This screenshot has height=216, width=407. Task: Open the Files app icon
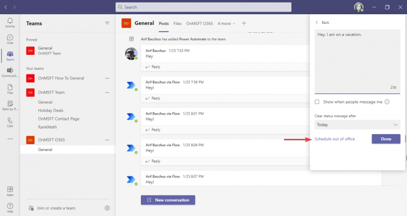(10, 89)
